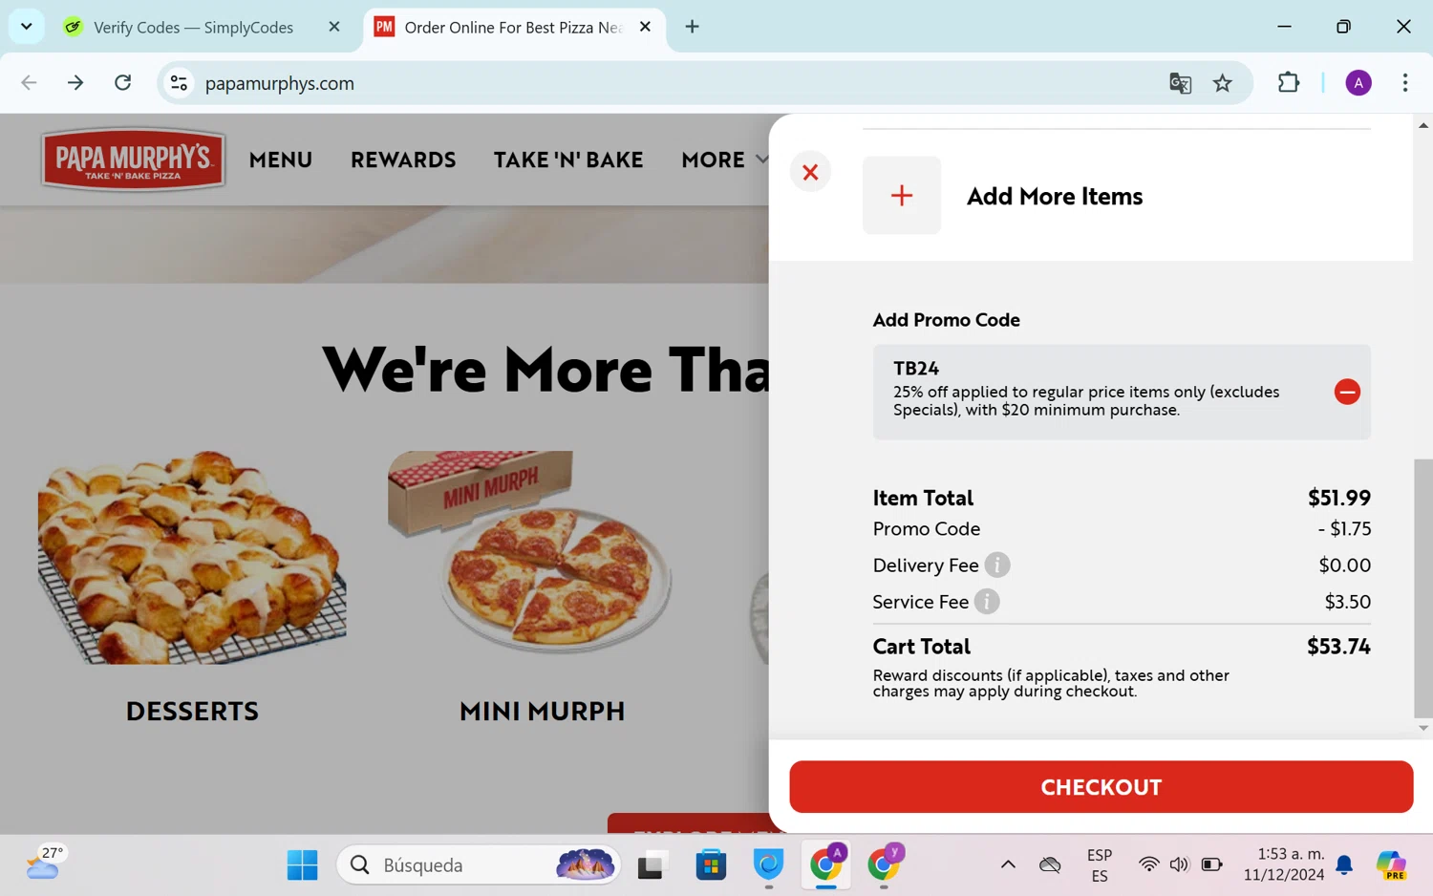
Task: Click the cart scrollbar down arrow
Action: pyautogui.click(x=1422, y=728)
